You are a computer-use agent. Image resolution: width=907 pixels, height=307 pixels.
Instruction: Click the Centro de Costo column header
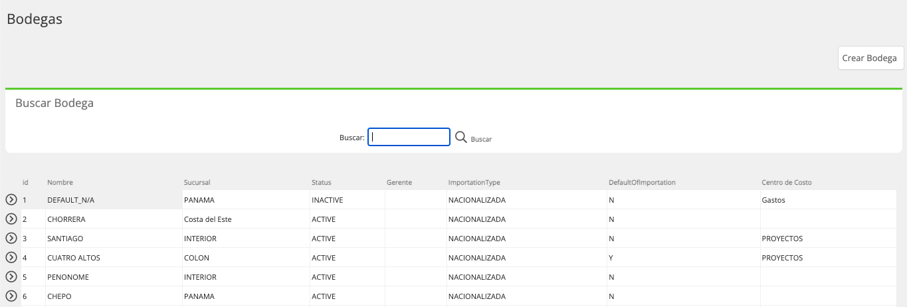[x=787, y=182]
